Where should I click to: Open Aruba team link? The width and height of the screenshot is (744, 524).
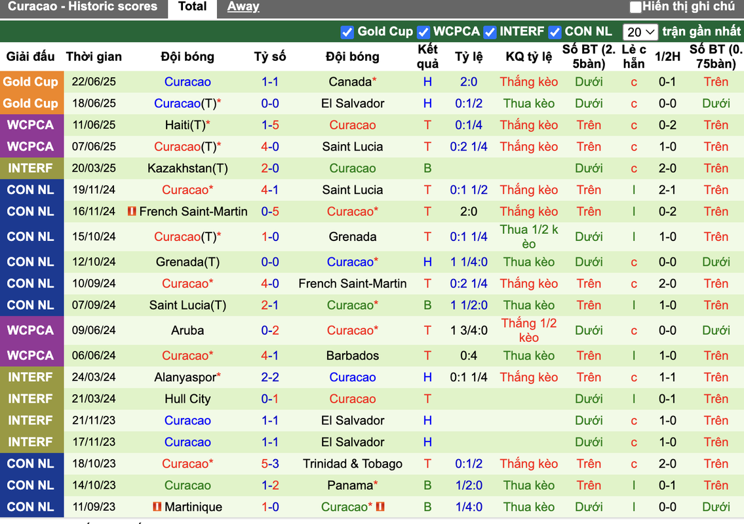[x=187, y=330]
